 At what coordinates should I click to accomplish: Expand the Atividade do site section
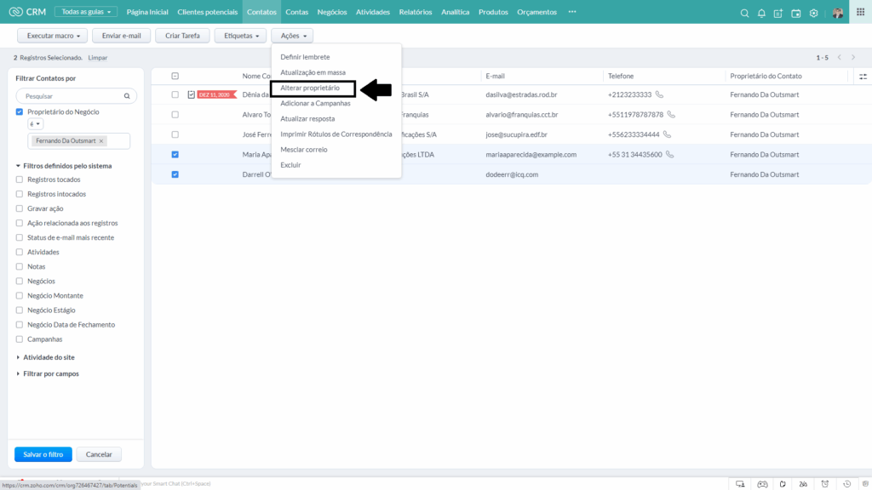point(49,357)
